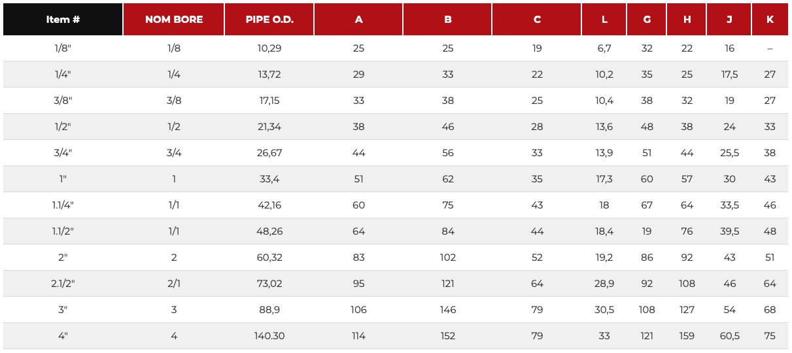
Task: Select pipe O.D. value 10,29
Action: (269, 48)
